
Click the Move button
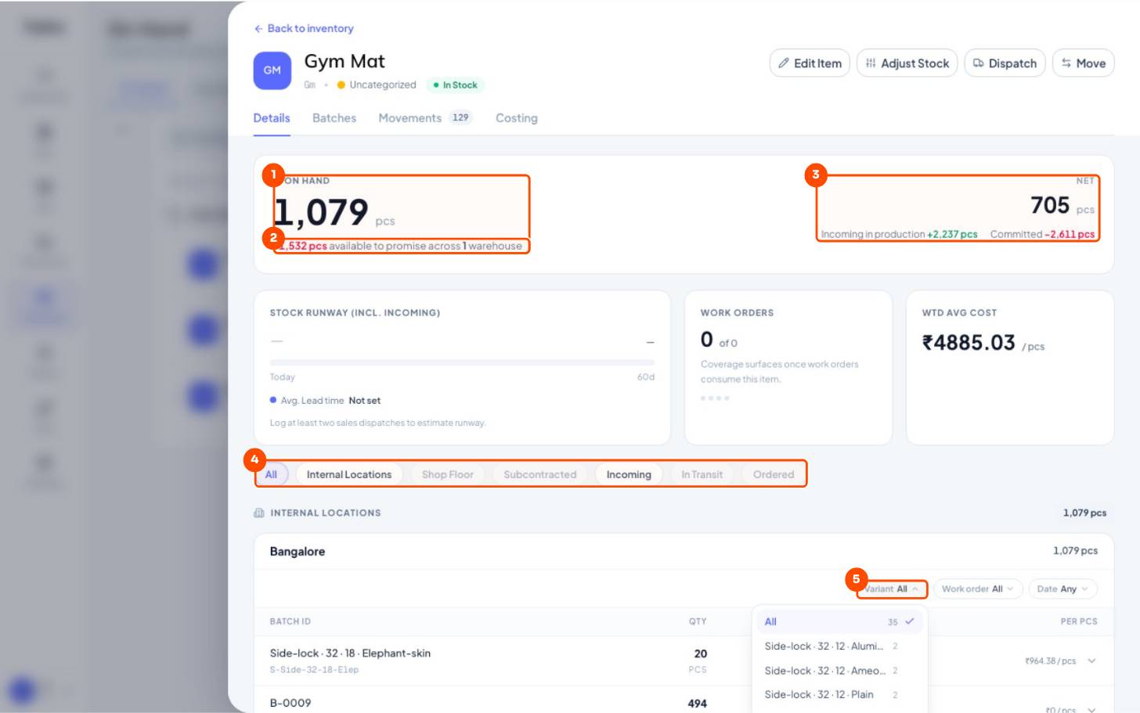pos(1083,63)
